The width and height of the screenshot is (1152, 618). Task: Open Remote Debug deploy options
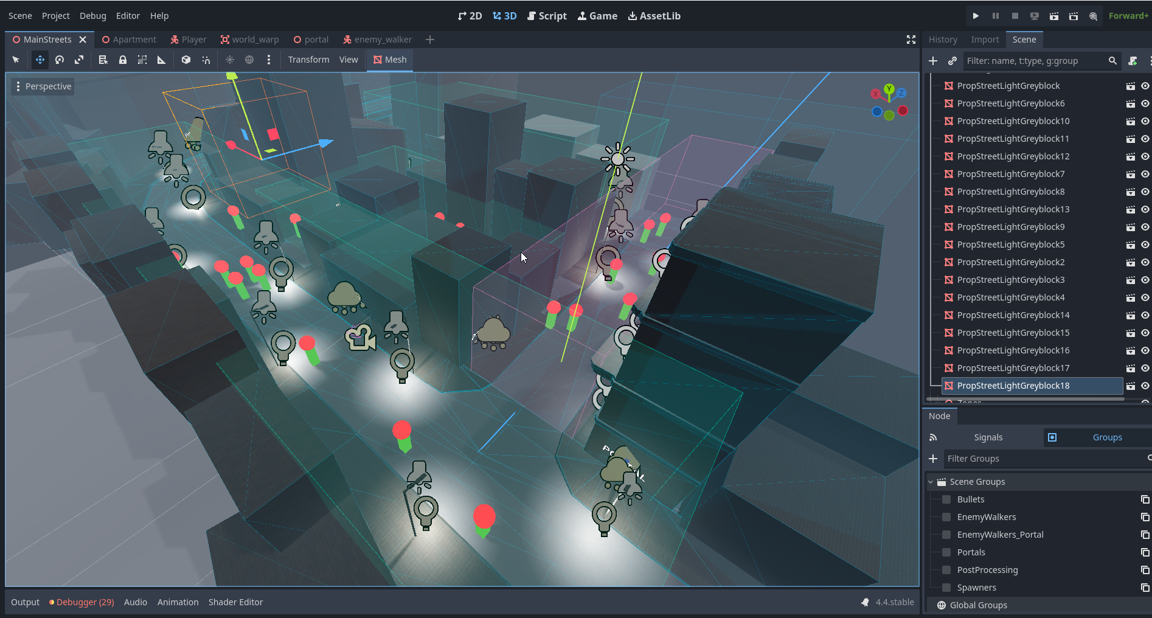click(x=1035, y=16)
